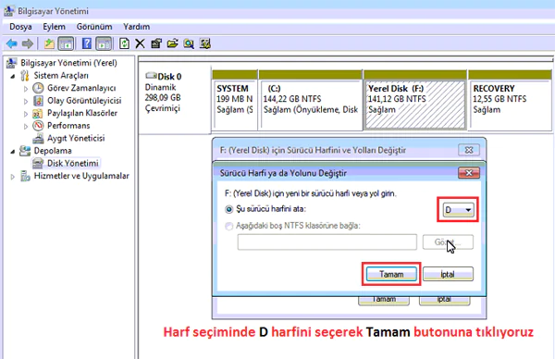This screenshot has height=359, width=555.
Task: Click the NTFS folder path input field
Action: click(x=327, y=242)
